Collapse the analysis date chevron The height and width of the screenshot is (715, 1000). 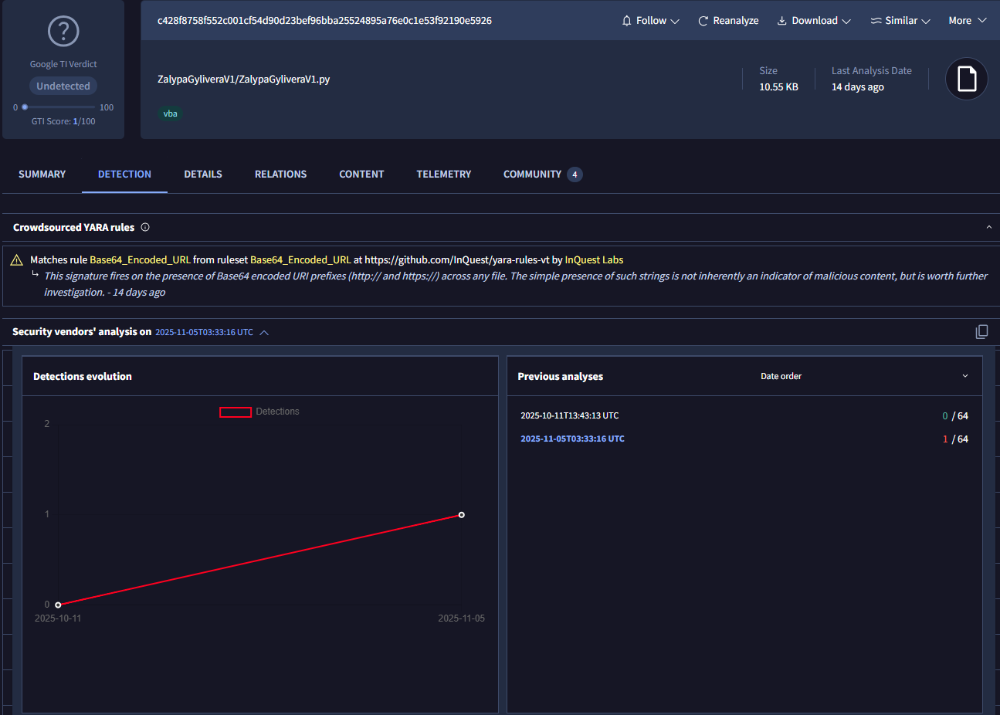264,333
